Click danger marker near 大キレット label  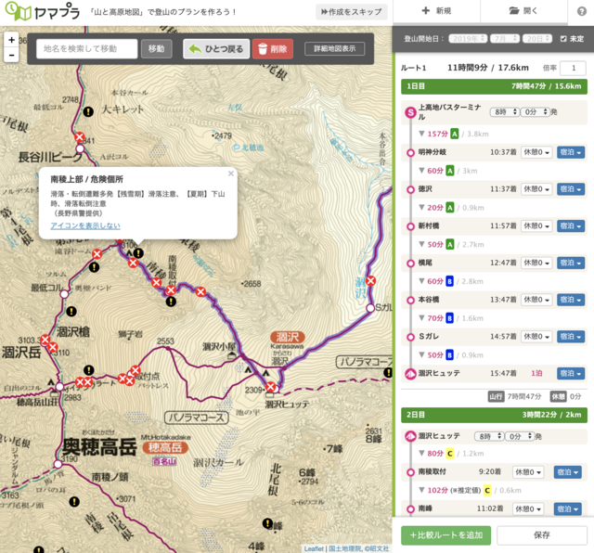click(89, 111)
